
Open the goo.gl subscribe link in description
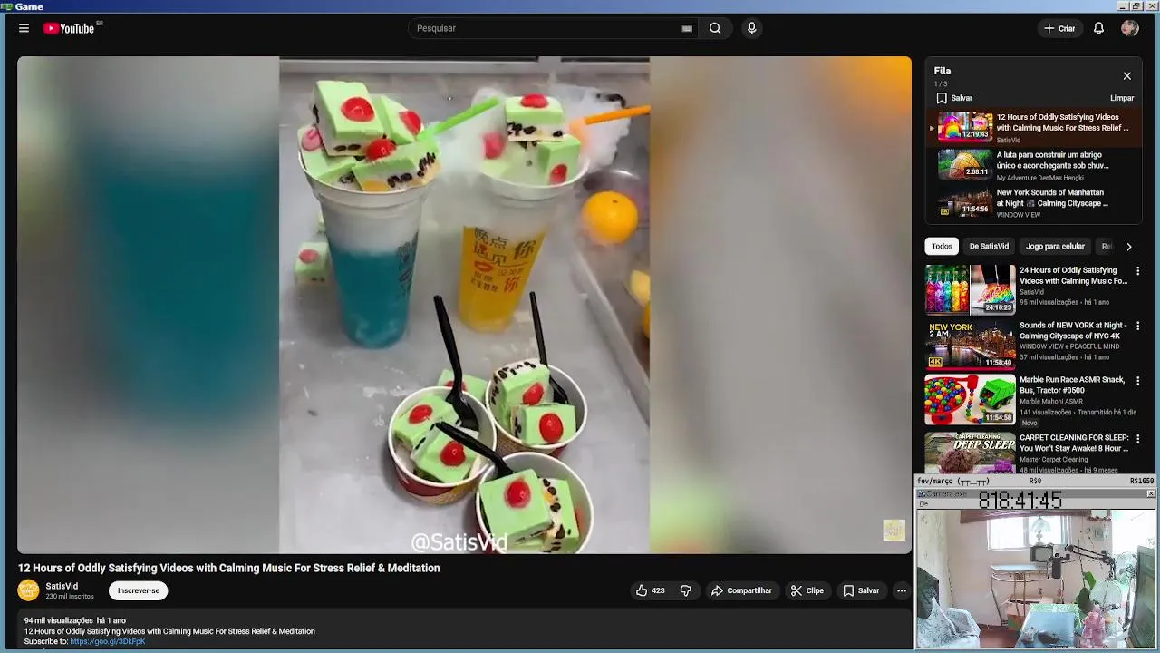coord(107,641)
